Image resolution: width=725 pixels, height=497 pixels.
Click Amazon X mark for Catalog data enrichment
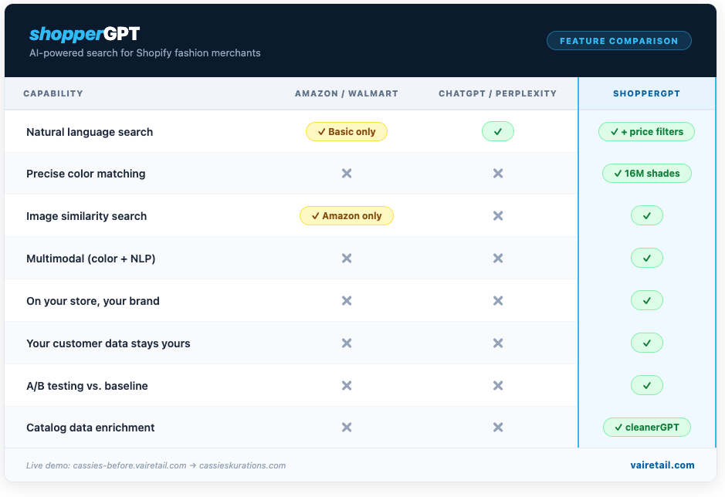(347, 428)
